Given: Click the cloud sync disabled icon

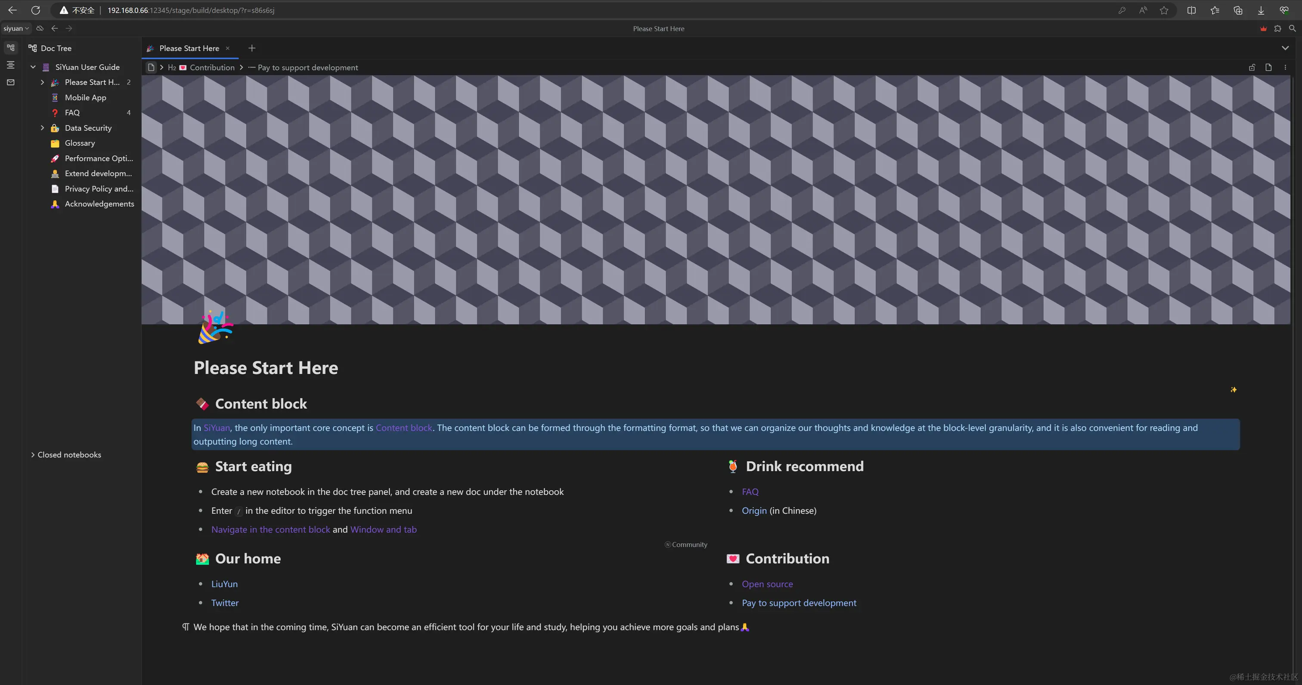Looking at the screenshot, I should [40, 28].
